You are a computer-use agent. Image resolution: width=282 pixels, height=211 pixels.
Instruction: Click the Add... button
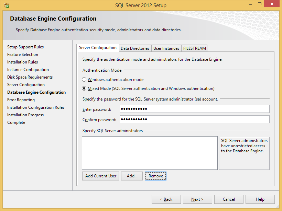click(x=132, y=176)
